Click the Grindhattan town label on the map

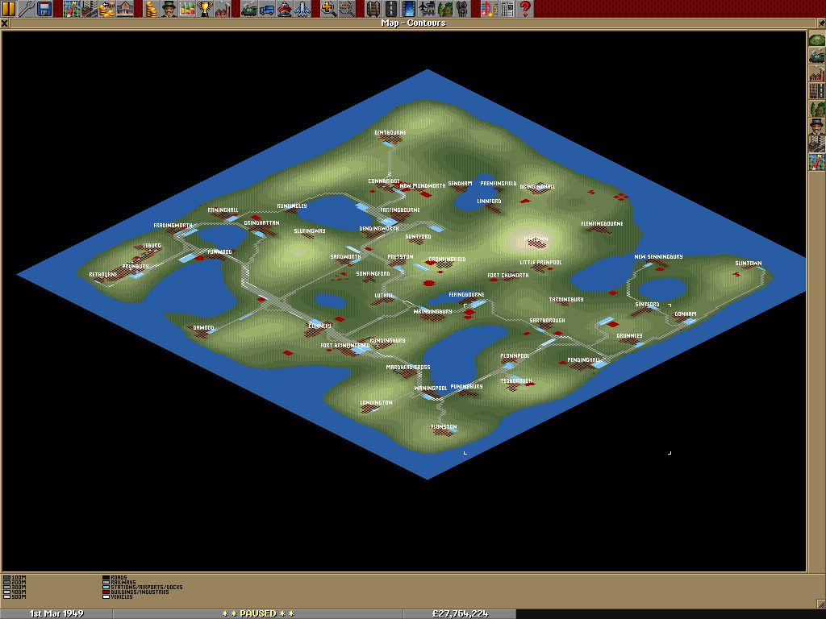[x=262, y=223]
